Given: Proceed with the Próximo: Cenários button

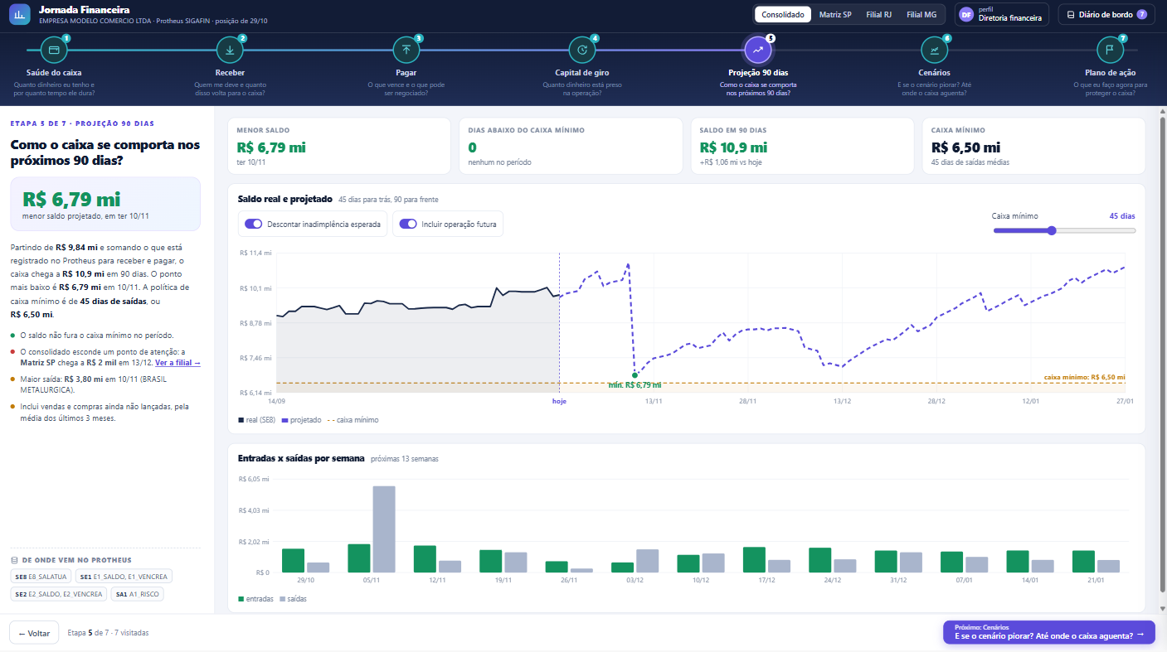Looking at the screenshot, I should tap(1049, 632).
